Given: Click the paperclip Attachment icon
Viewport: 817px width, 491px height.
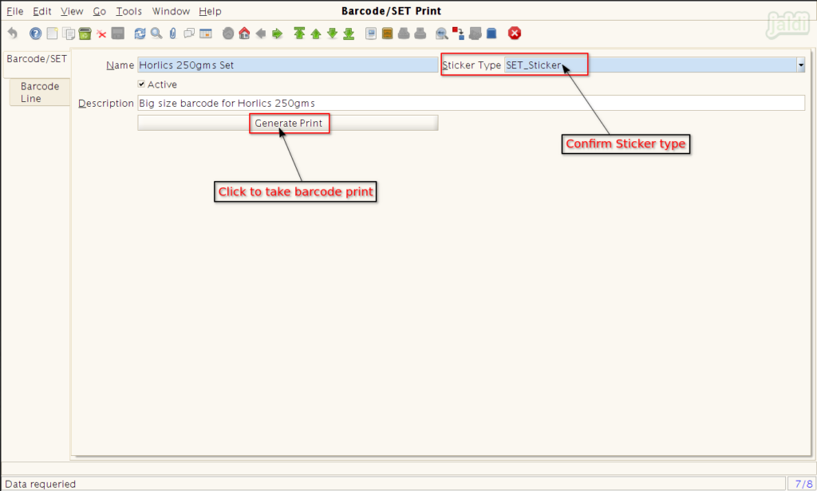Looking at the screenshot, I should (x=173, y=33).
